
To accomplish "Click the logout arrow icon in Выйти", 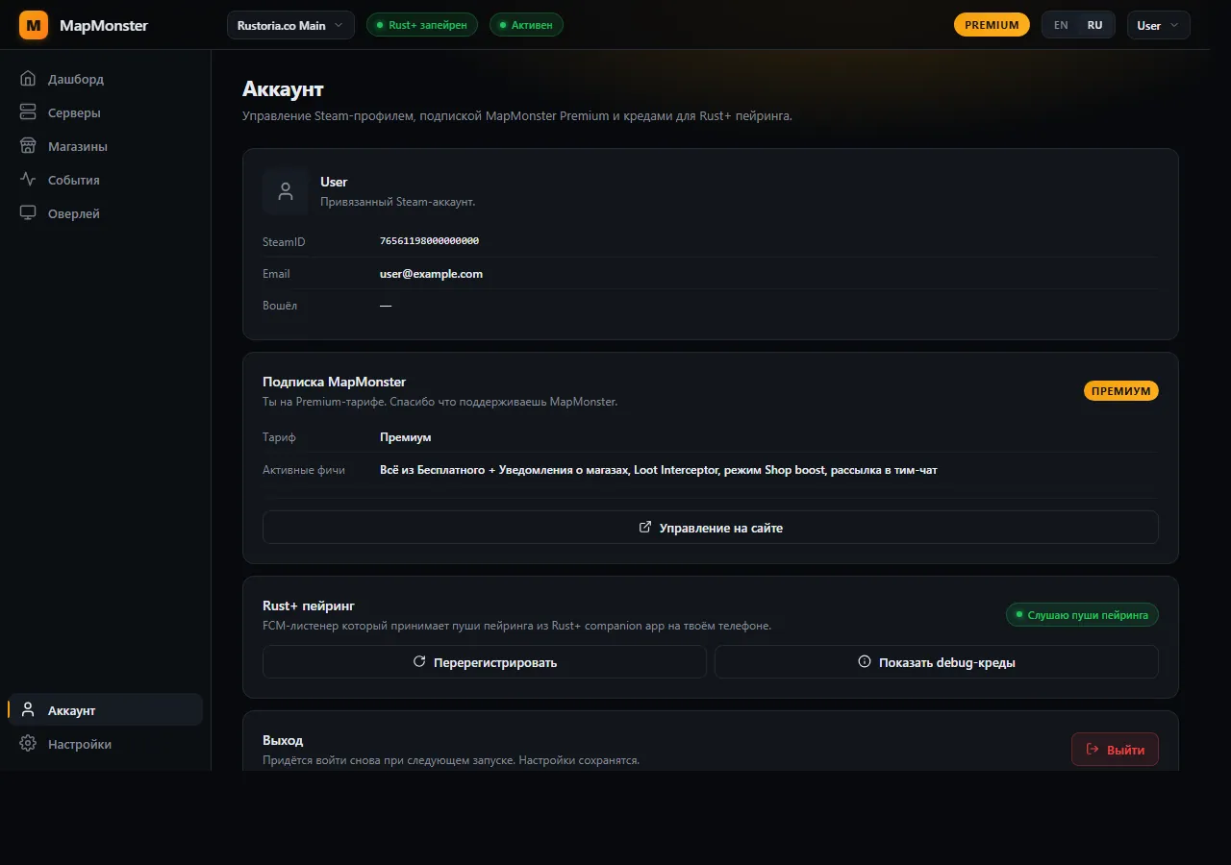I will pos(1093,749).
